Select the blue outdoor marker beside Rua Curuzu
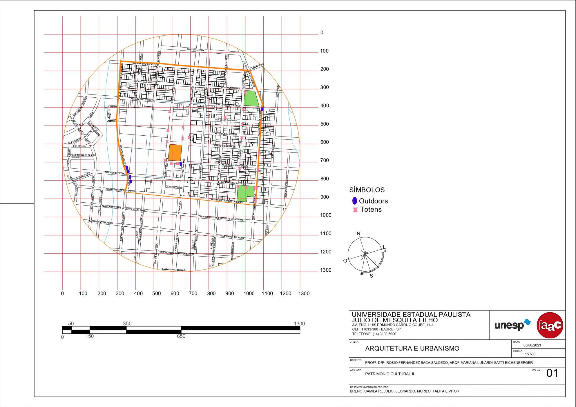The width and height of the screenshot is (576, 407). (x=262, y=109)
